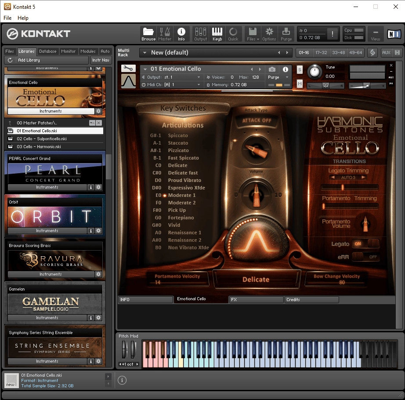Click the Tune knob
Screen dimensions: 405x400
(315, 72)
